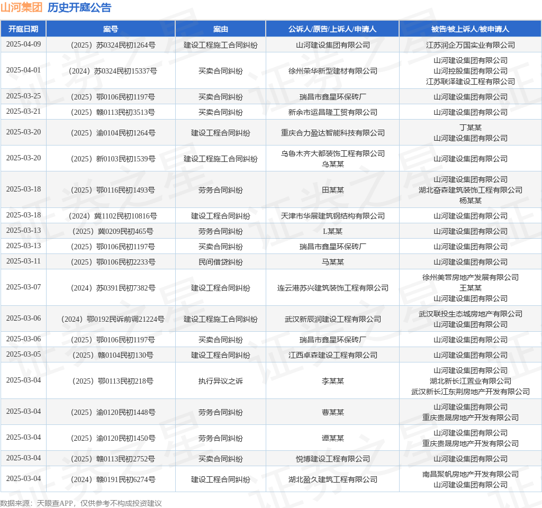Viewport: 542px width, 508px height.
Task: Click plaintiff 新余市运昌隆工贸有限公司
Action: click(x=332, y=112)
